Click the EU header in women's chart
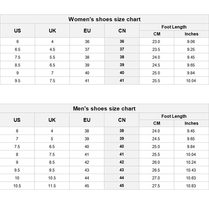Viewport: 209px width, 209px height. pos(87,31)
